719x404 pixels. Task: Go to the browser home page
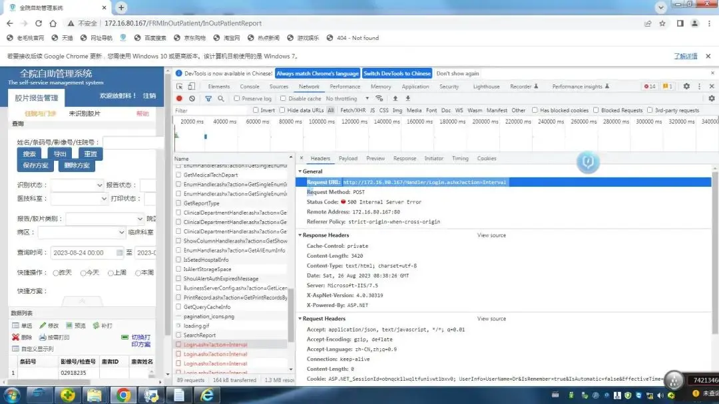(53, 23)
